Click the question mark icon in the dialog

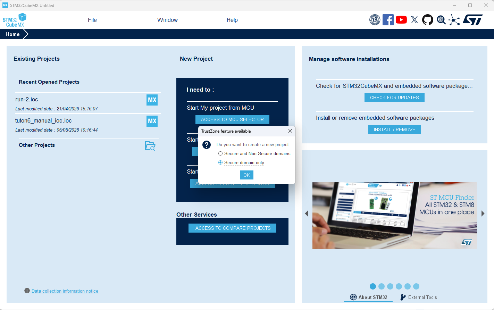click(x=207, y=145)
